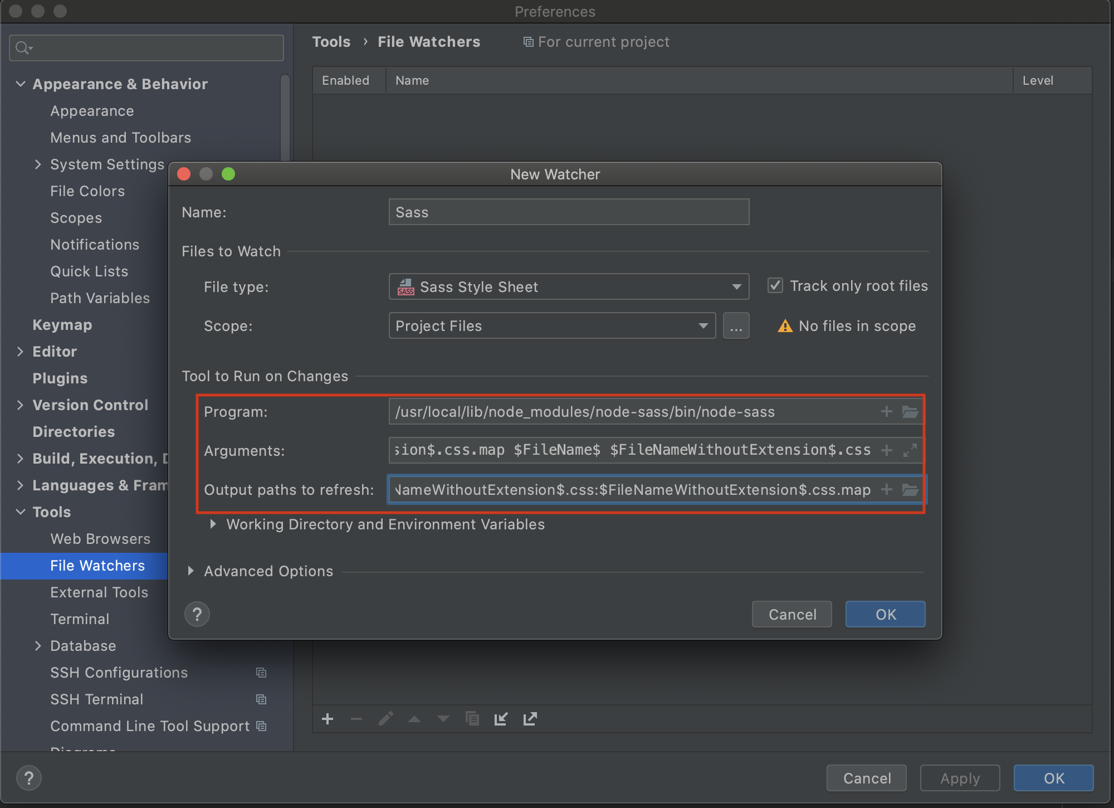Click Cancel in New Watcher dialog

pos(791,615)
